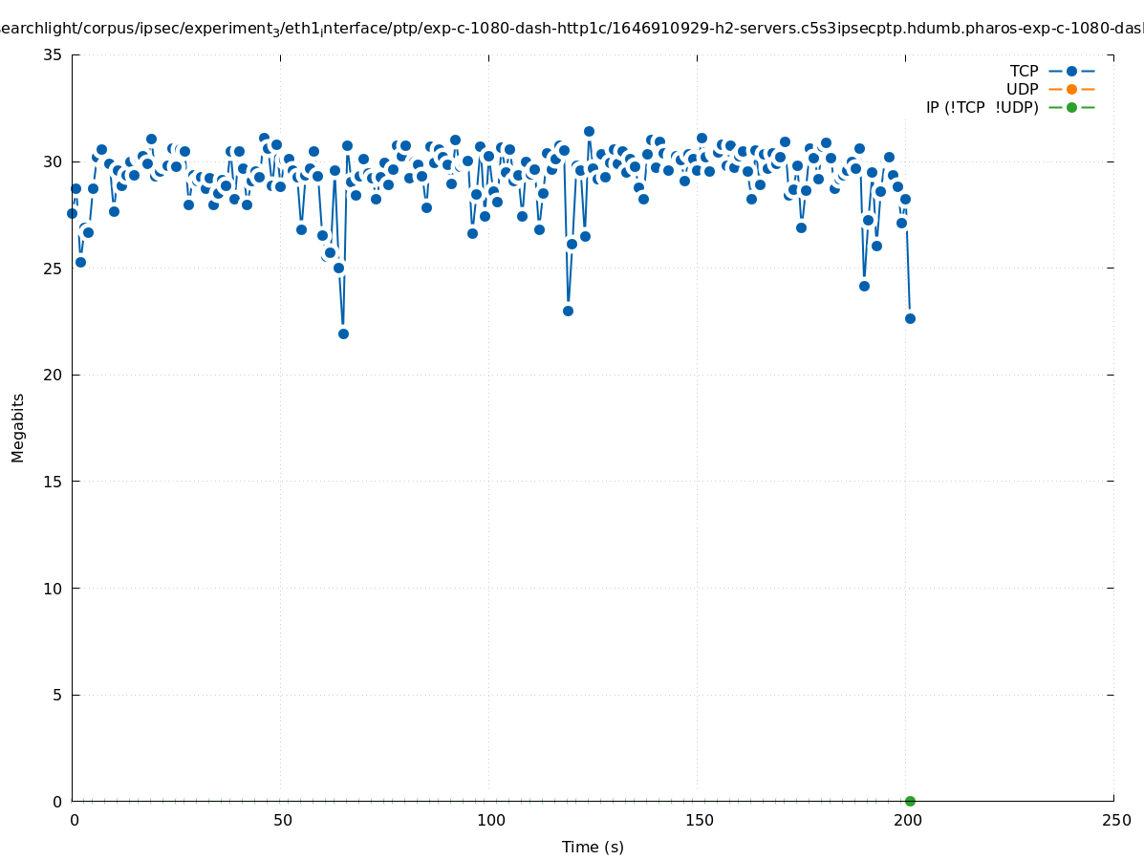Viewport: 1144px width, 860px height.
Task: Toggle the TCP series via legend label
Action: coord(1024,71)
